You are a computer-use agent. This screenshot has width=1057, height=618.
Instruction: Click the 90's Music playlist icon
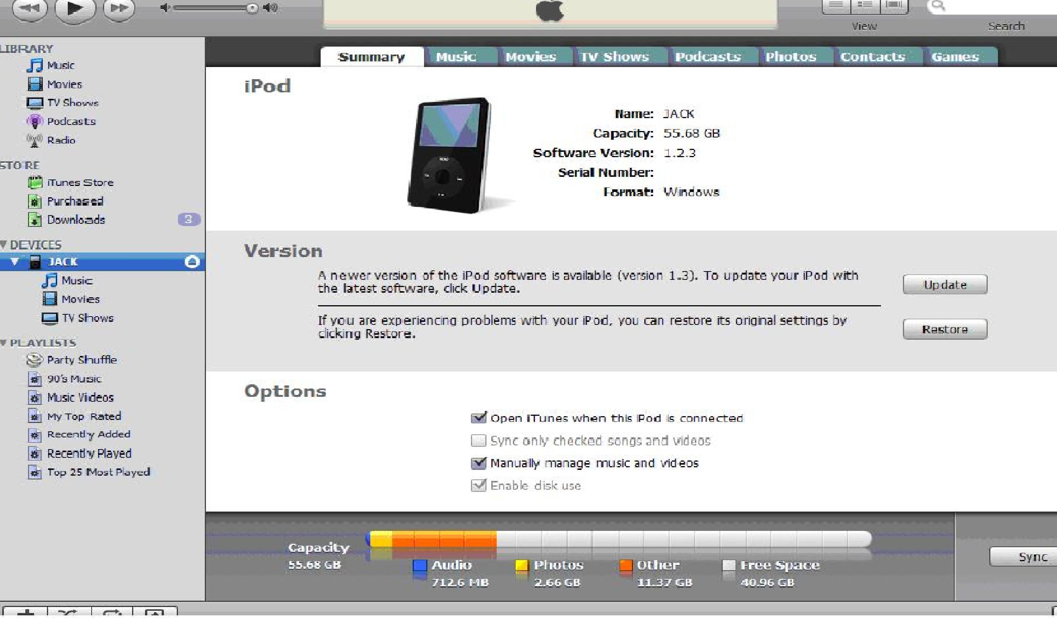click(34, 378)
